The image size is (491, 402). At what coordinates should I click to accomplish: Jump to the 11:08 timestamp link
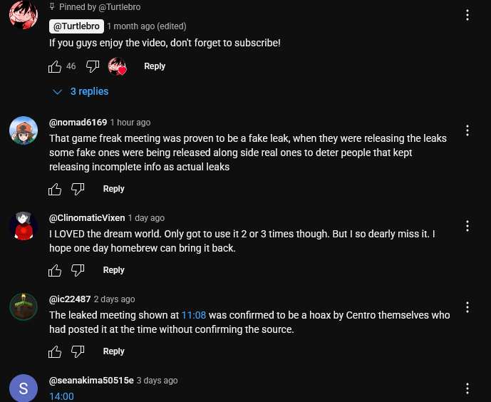tap(194, 315)
